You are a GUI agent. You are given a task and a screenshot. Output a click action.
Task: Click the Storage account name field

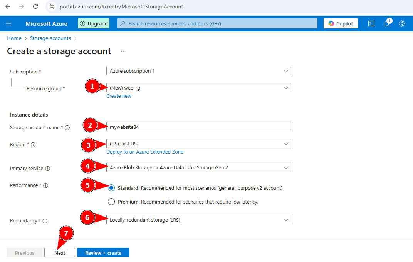198,127
